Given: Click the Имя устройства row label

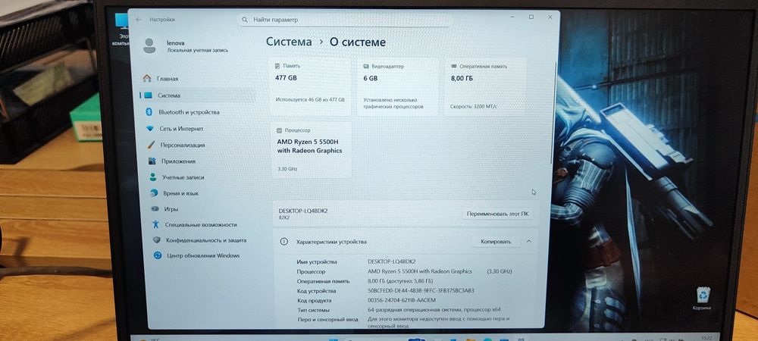Looking at the screenshot, I should (317, 261).
